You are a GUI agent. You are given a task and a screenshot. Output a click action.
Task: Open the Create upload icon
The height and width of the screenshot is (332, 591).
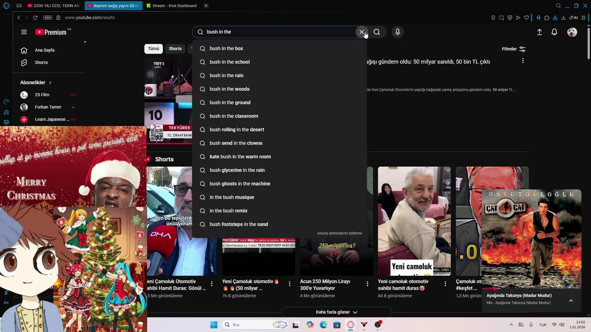[x=539, y=32]
